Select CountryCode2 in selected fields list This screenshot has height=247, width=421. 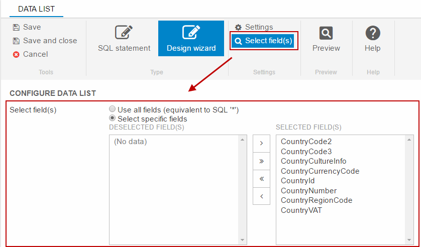point(306,142)
